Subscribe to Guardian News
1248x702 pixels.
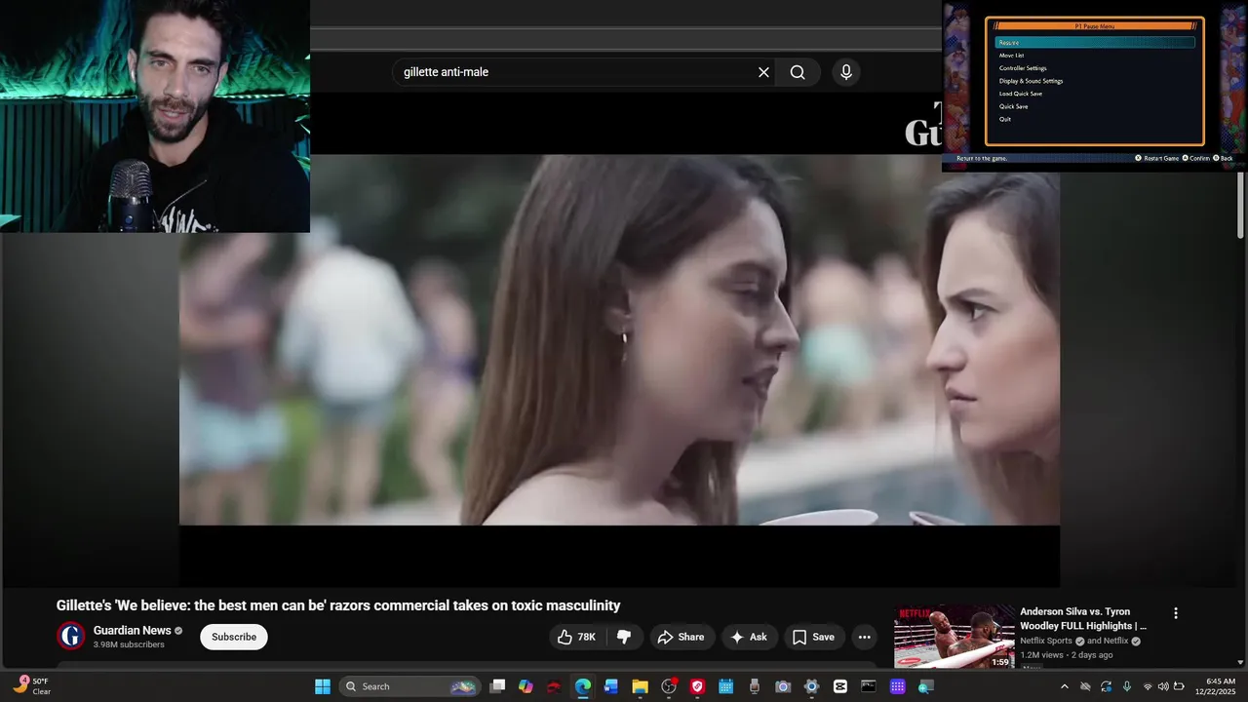234,637
